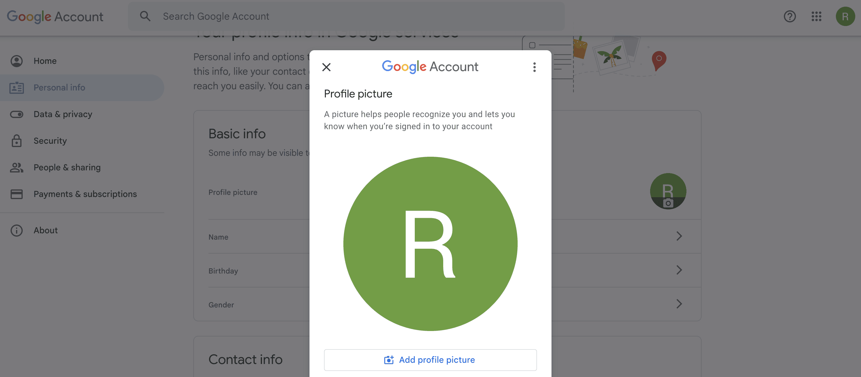Open account avatar in top bar
Screen dimensions: 861x377
[845, 16]
